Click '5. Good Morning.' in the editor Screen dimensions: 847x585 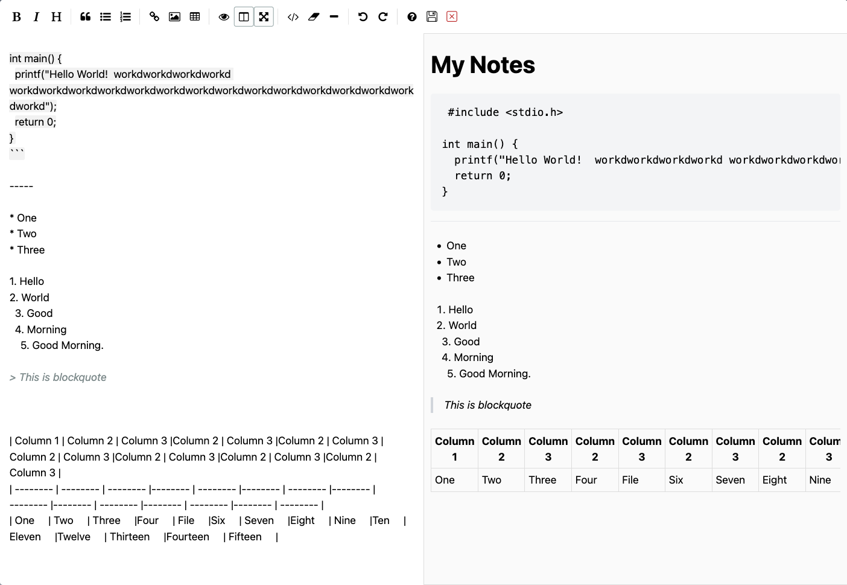62,345
